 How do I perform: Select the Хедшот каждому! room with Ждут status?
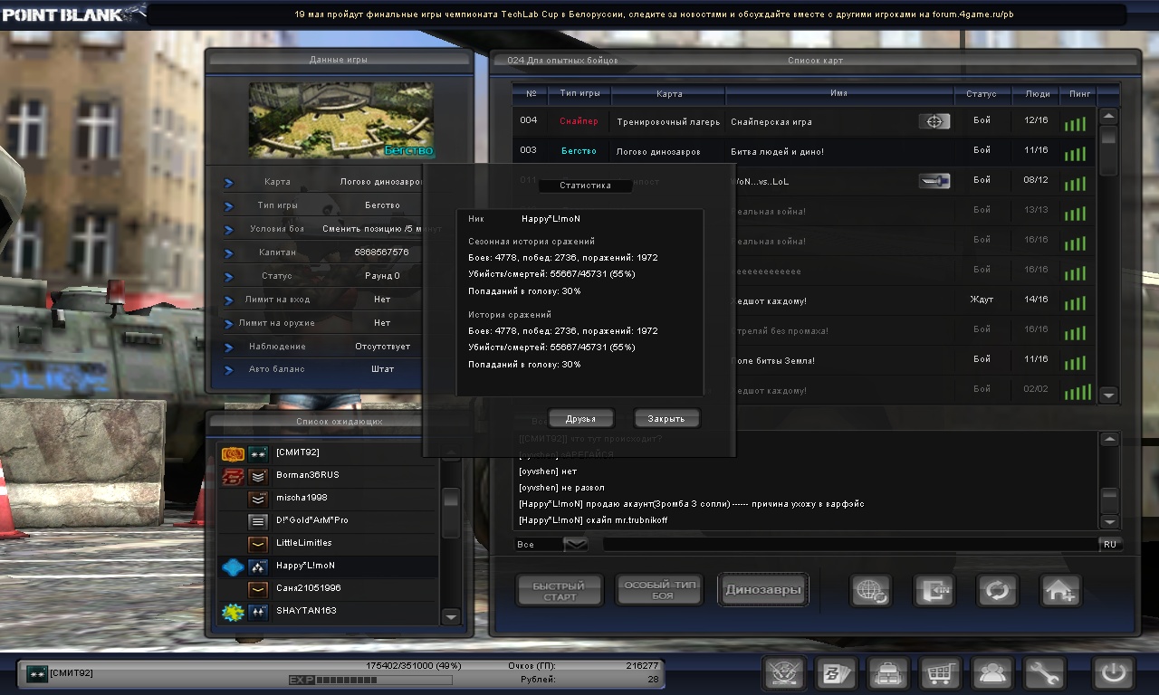804,300
